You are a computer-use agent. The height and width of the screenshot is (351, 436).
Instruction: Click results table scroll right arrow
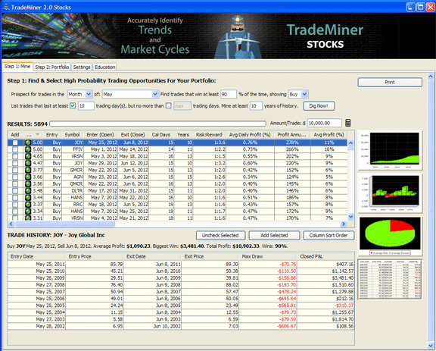click(x=344, y=224)
